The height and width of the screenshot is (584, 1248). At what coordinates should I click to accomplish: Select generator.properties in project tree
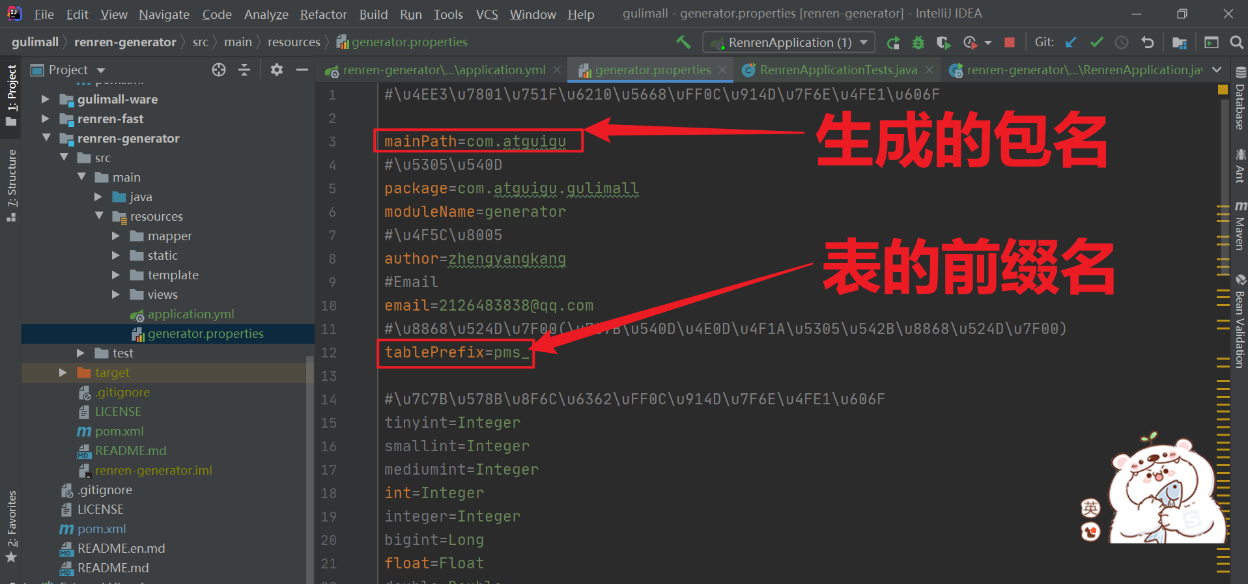(205, 333)
